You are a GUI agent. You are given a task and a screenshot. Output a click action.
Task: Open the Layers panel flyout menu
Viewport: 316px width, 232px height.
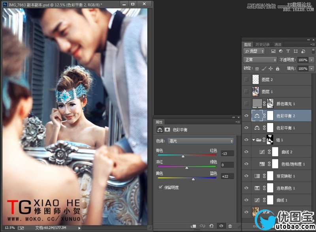pyautogui.click(x=312, y=45)
